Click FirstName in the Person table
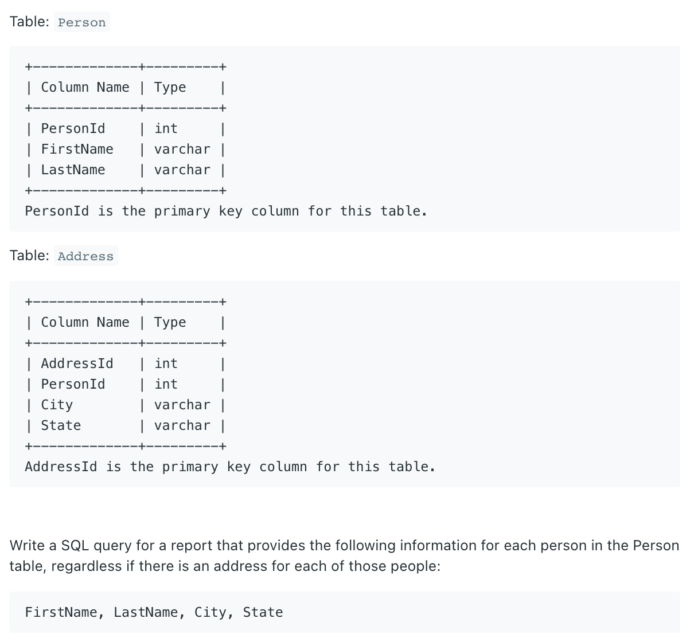Screen dimensions: 694x642 coord(77,150)
